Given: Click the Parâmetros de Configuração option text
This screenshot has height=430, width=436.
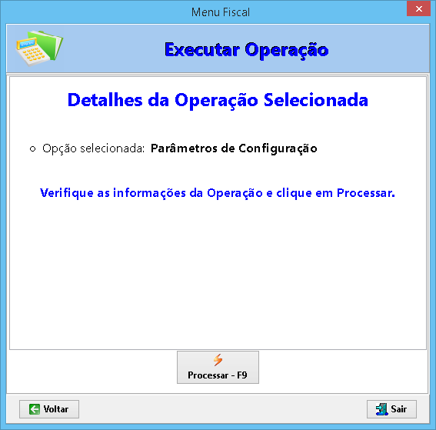Looking at the screenshot, I should (234, 148).
